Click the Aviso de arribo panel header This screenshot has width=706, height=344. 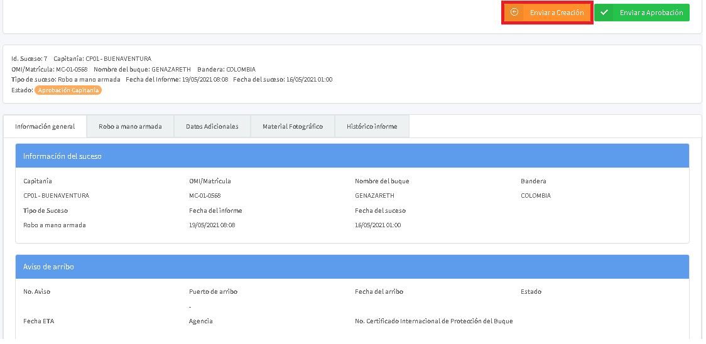(x=352, y=267)
